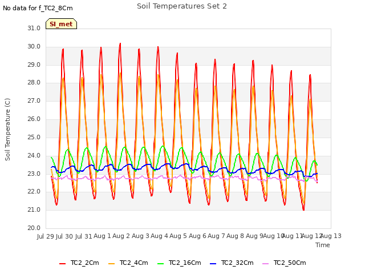This screenshot has height=274, width=365.
Task: Click the 27.0 y-axis tick label
Action: click(34, 100)
